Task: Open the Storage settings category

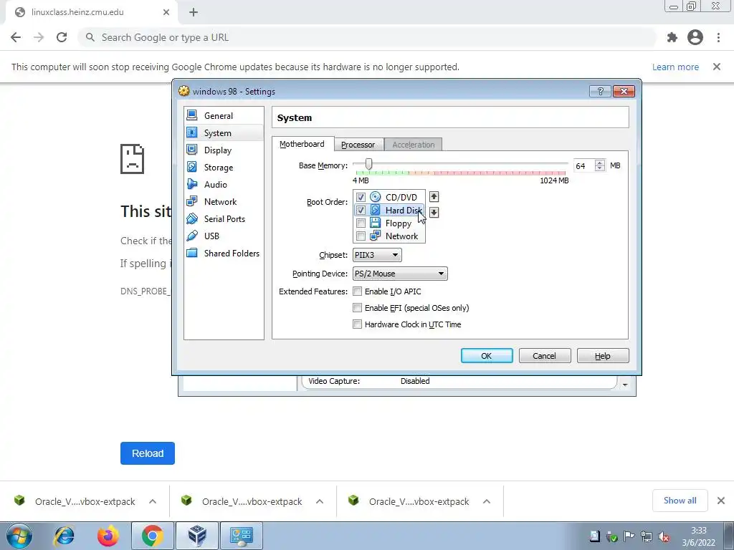Action: pos(224,168)
